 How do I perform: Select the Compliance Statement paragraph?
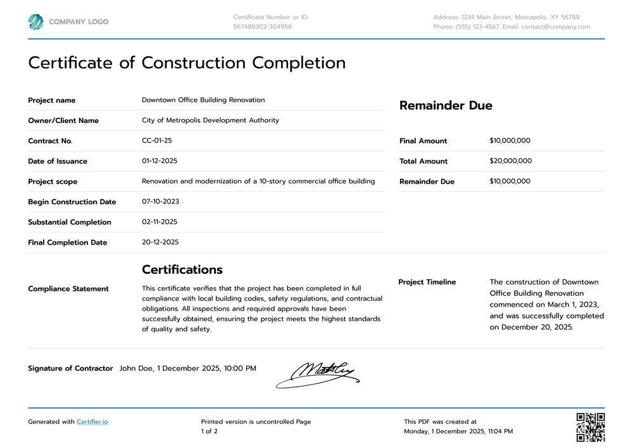tap(263, 309)
